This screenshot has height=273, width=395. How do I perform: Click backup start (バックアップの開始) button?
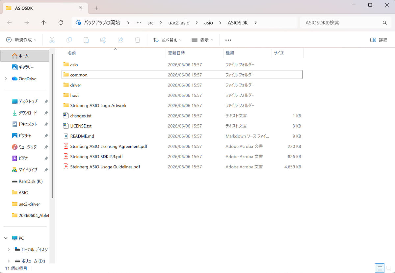tap(98, 23)
